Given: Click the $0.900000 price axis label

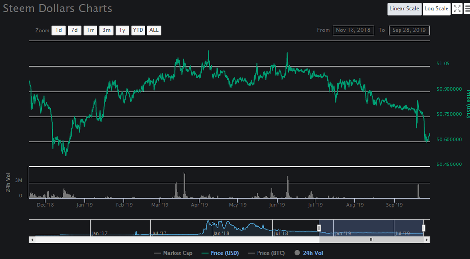Looking at the screenshot, I should [x=449, y=89].
